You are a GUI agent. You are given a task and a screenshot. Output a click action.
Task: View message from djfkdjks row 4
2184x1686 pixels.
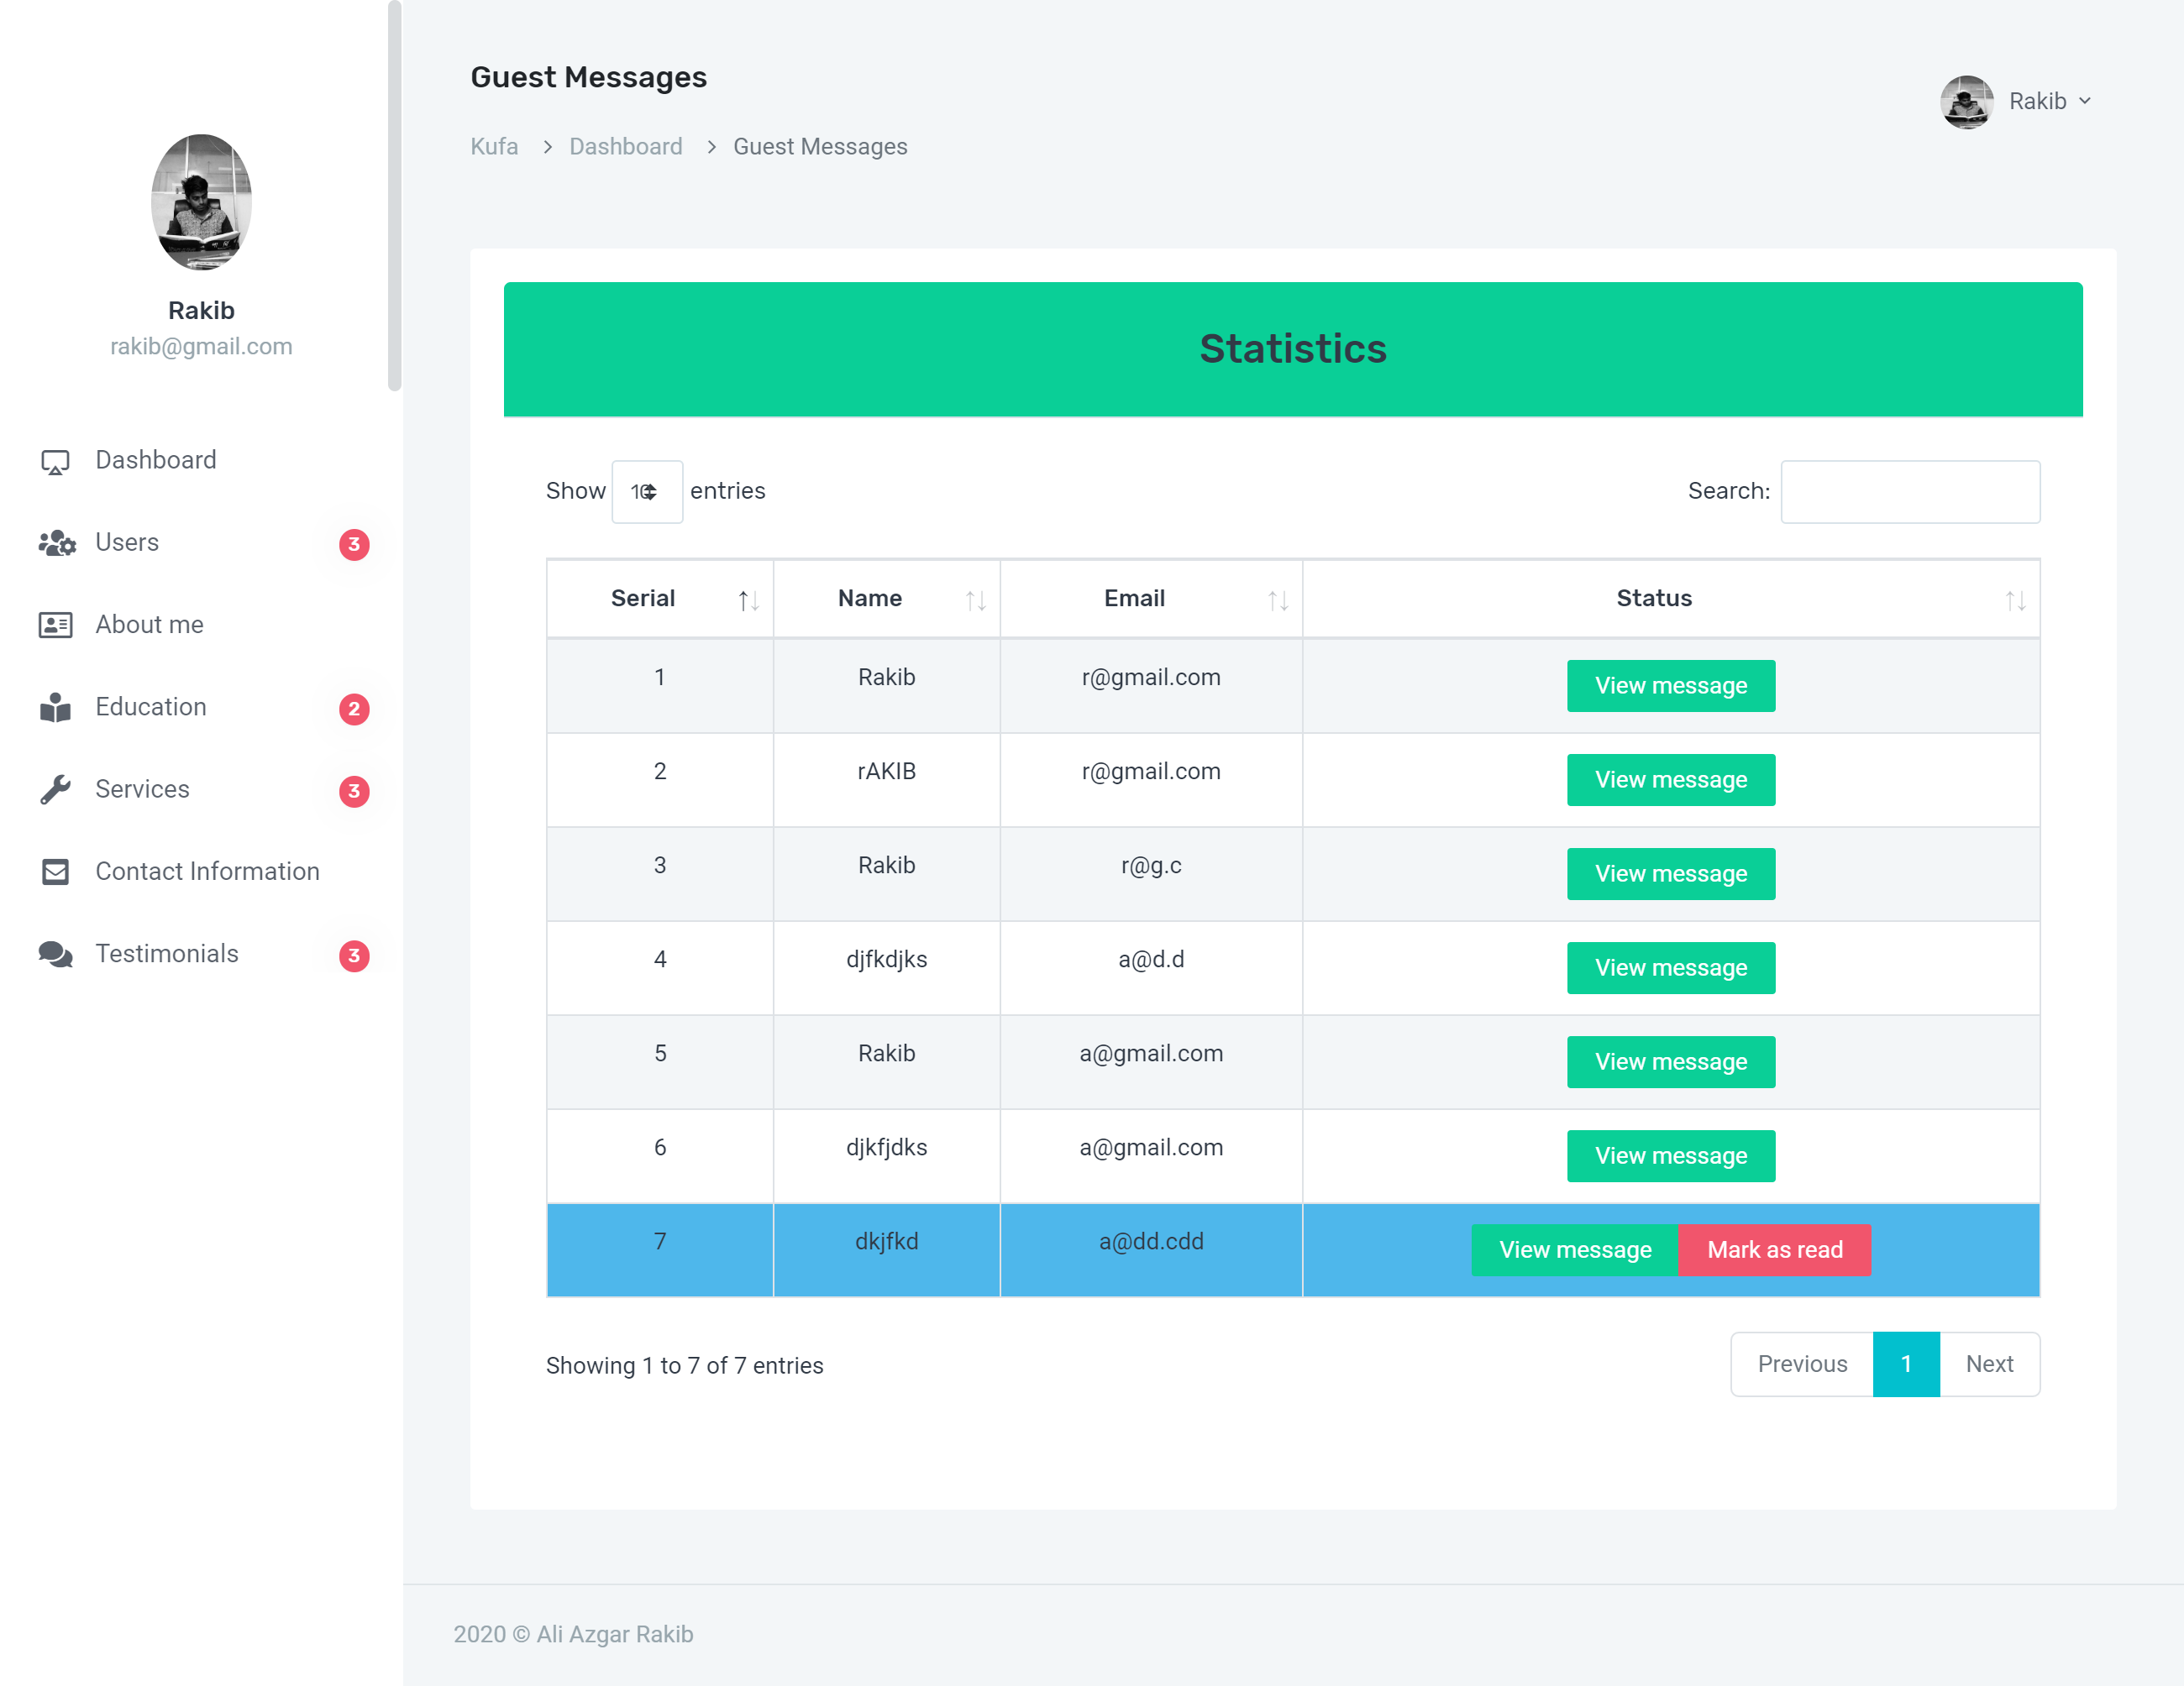click(x=1670, y=967)
